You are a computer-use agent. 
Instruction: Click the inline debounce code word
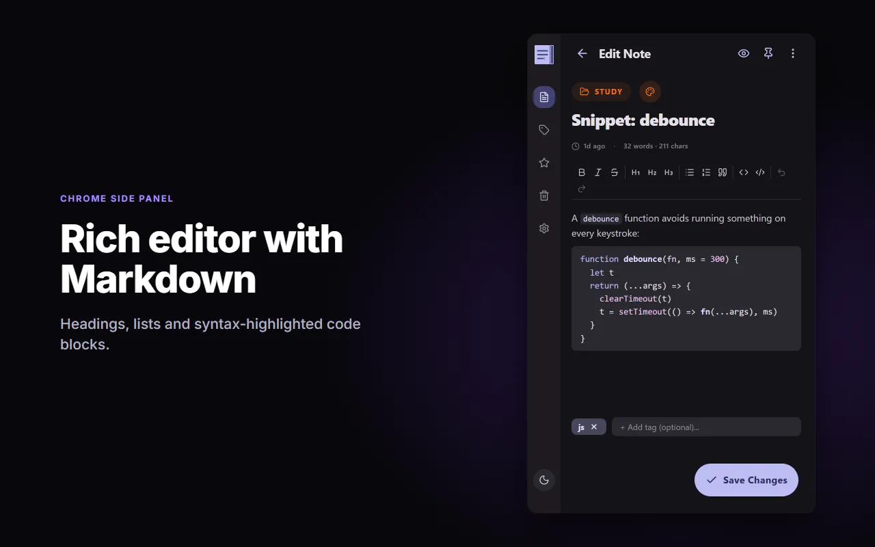(x=601, y=219)
